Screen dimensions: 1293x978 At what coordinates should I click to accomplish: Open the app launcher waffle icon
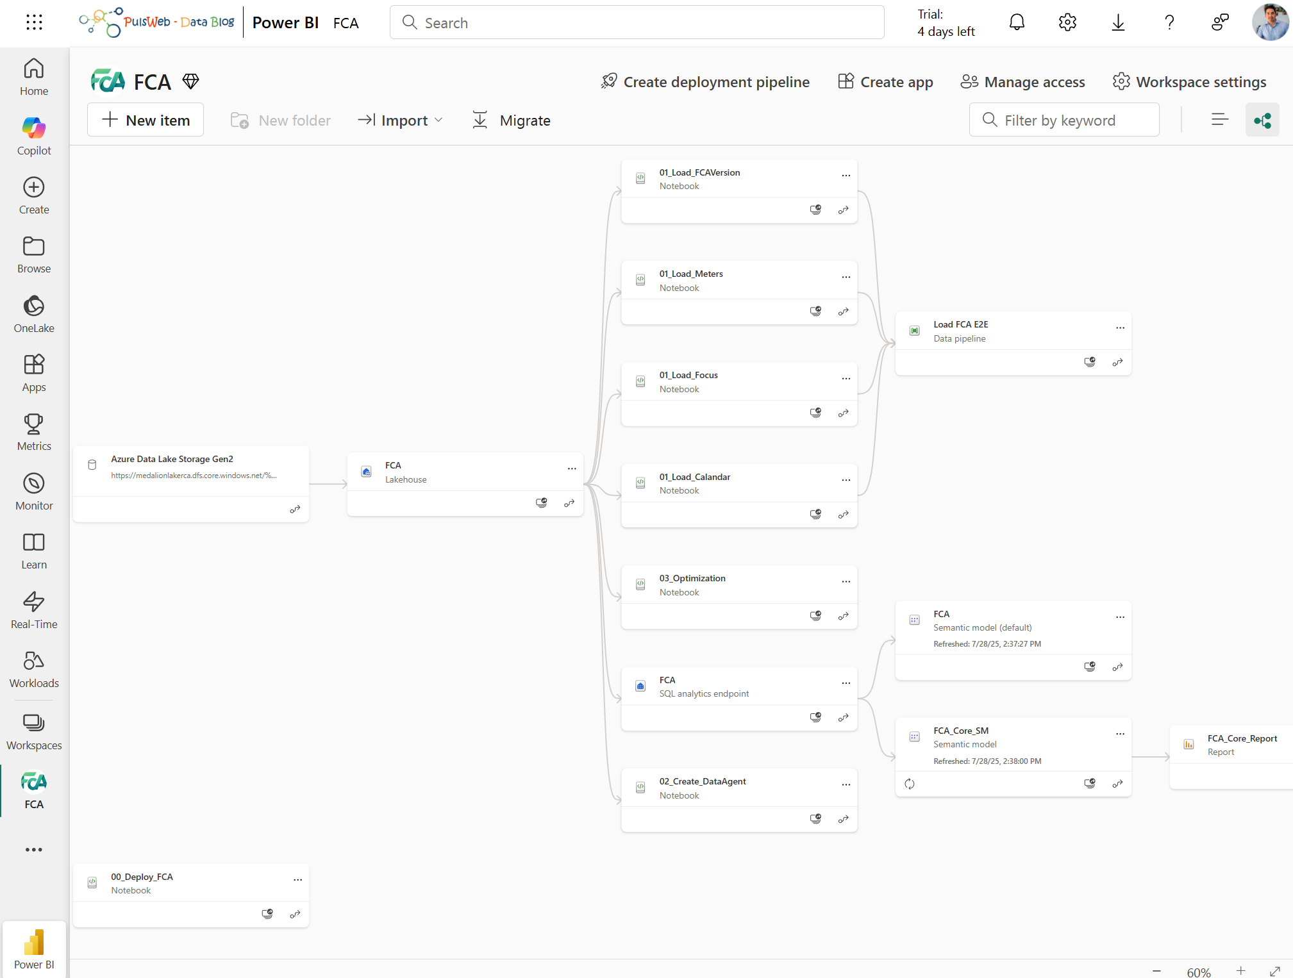pos(34,23)
